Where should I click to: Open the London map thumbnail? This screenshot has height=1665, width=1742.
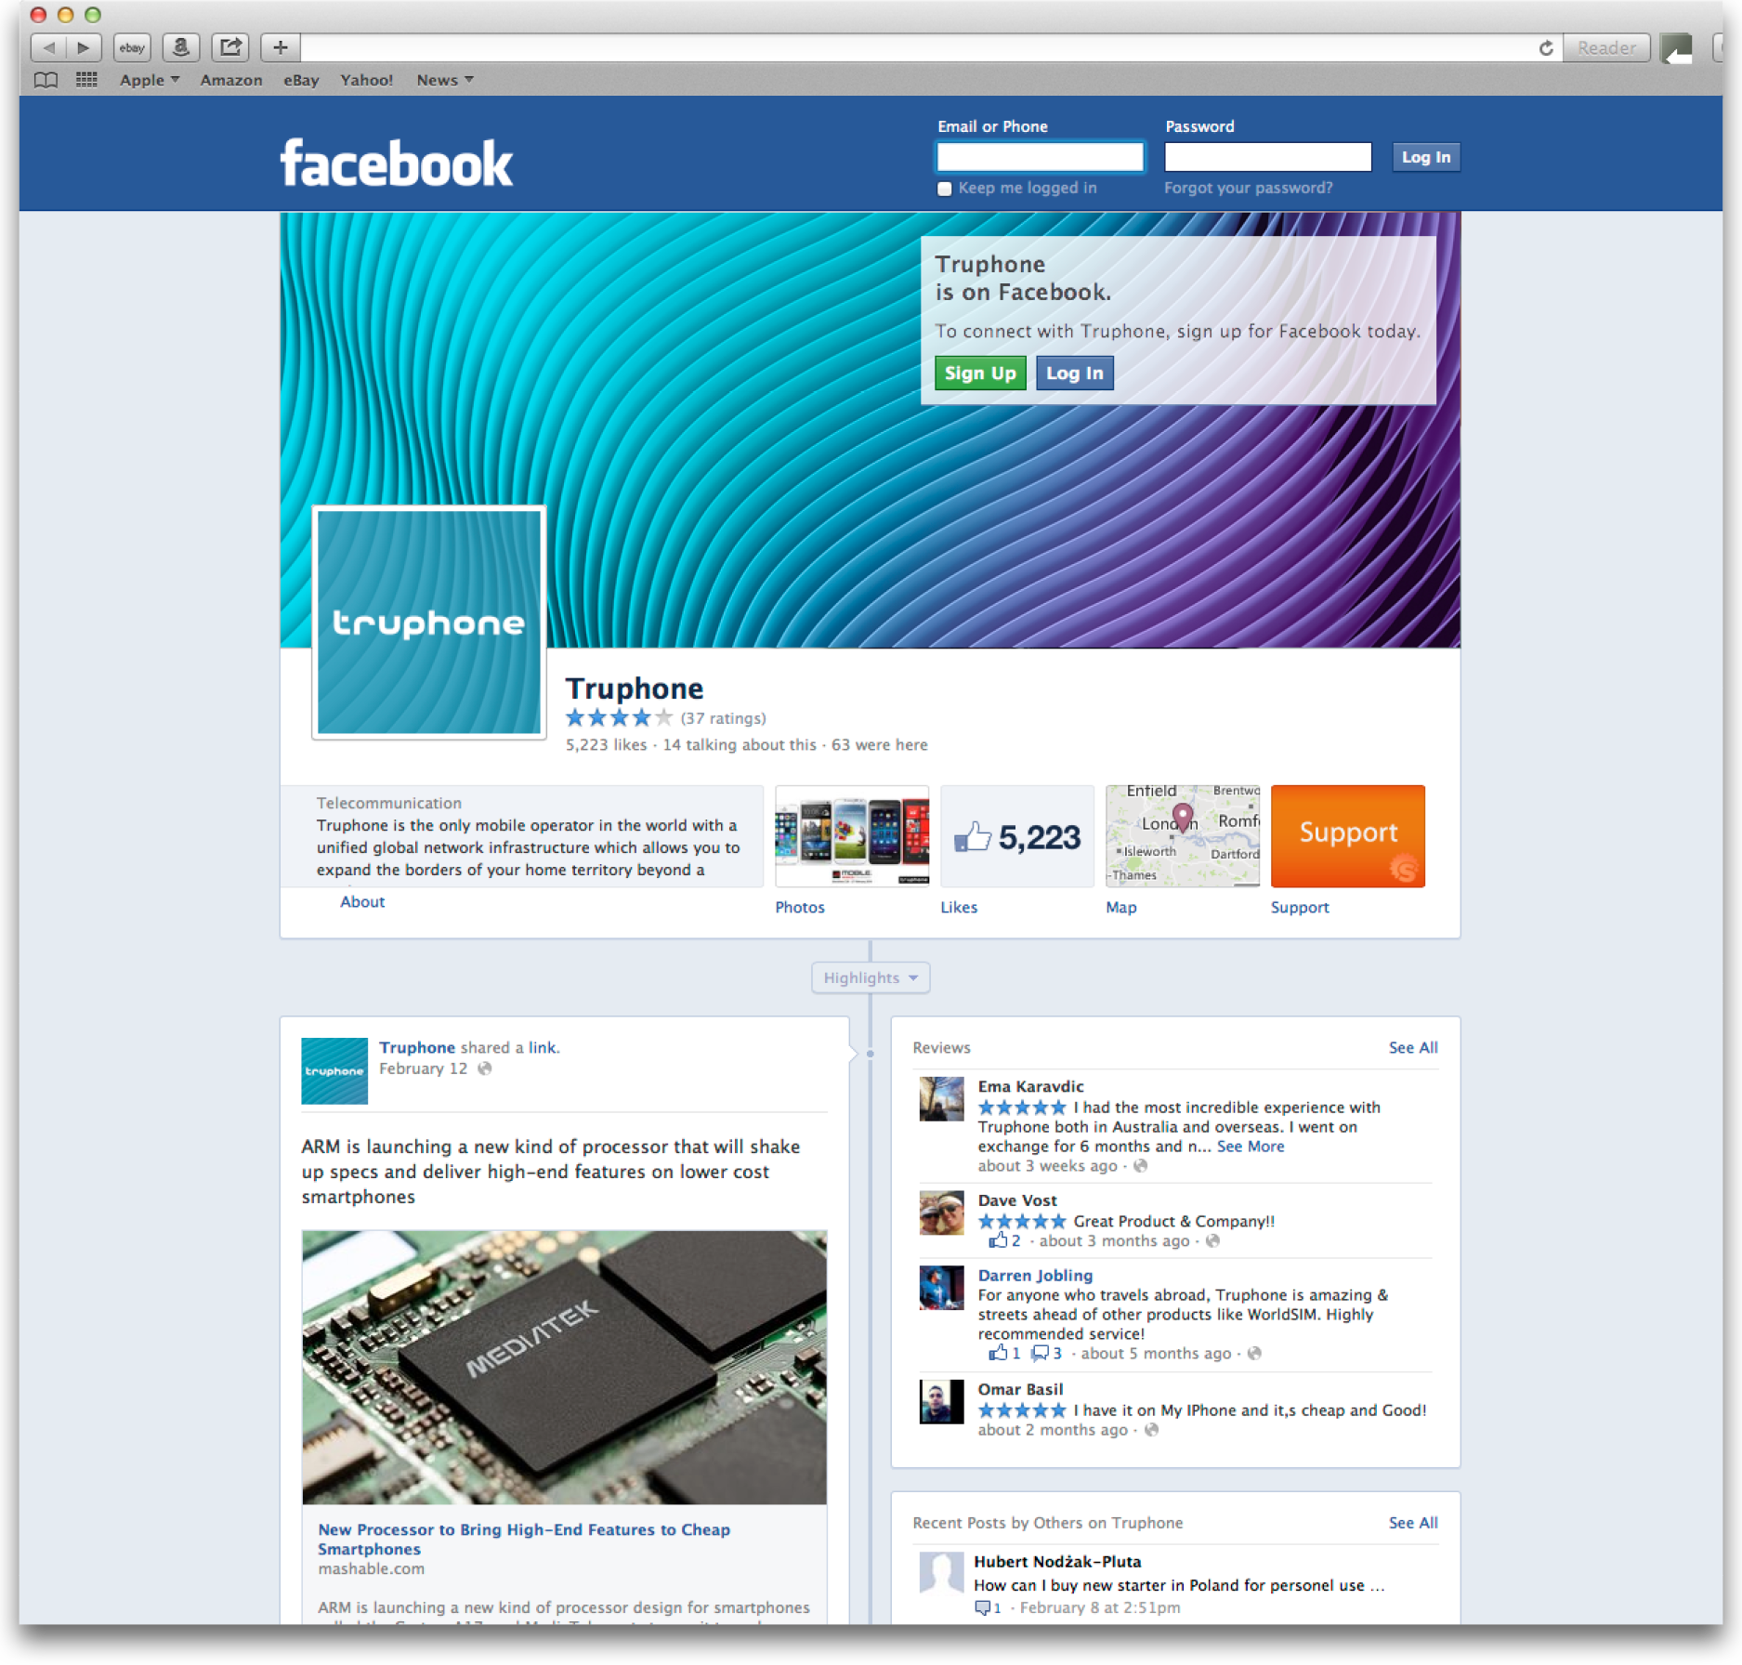[1183, 836]
